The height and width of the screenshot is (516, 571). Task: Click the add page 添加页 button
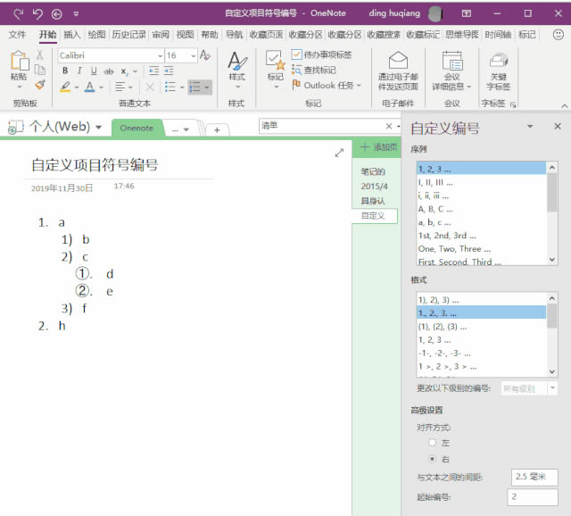[x=377, y=147]
